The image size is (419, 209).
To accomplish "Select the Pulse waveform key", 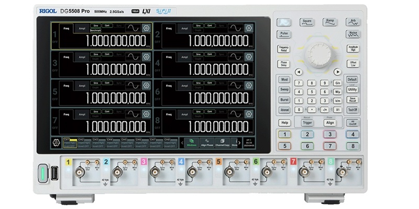I will tap(284, 34).
